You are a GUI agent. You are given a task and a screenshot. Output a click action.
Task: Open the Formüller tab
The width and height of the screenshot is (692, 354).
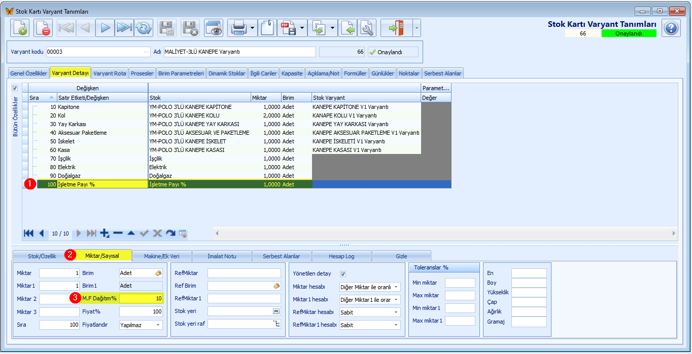pyautogui.click(x=355, y=73)
